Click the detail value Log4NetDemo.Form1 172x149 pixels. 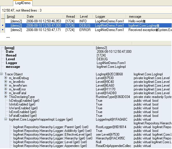tap(111, 63)
